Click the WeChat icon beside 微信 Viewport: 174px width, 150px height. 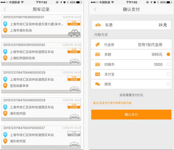click(97, 84)
